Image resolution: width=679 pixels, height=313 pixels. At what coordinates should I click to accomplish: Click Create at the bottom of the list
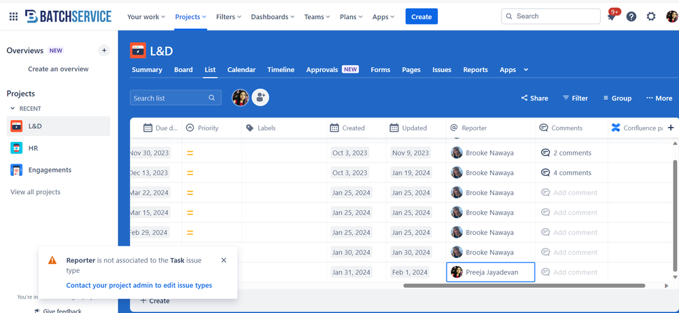coord(155,301)
